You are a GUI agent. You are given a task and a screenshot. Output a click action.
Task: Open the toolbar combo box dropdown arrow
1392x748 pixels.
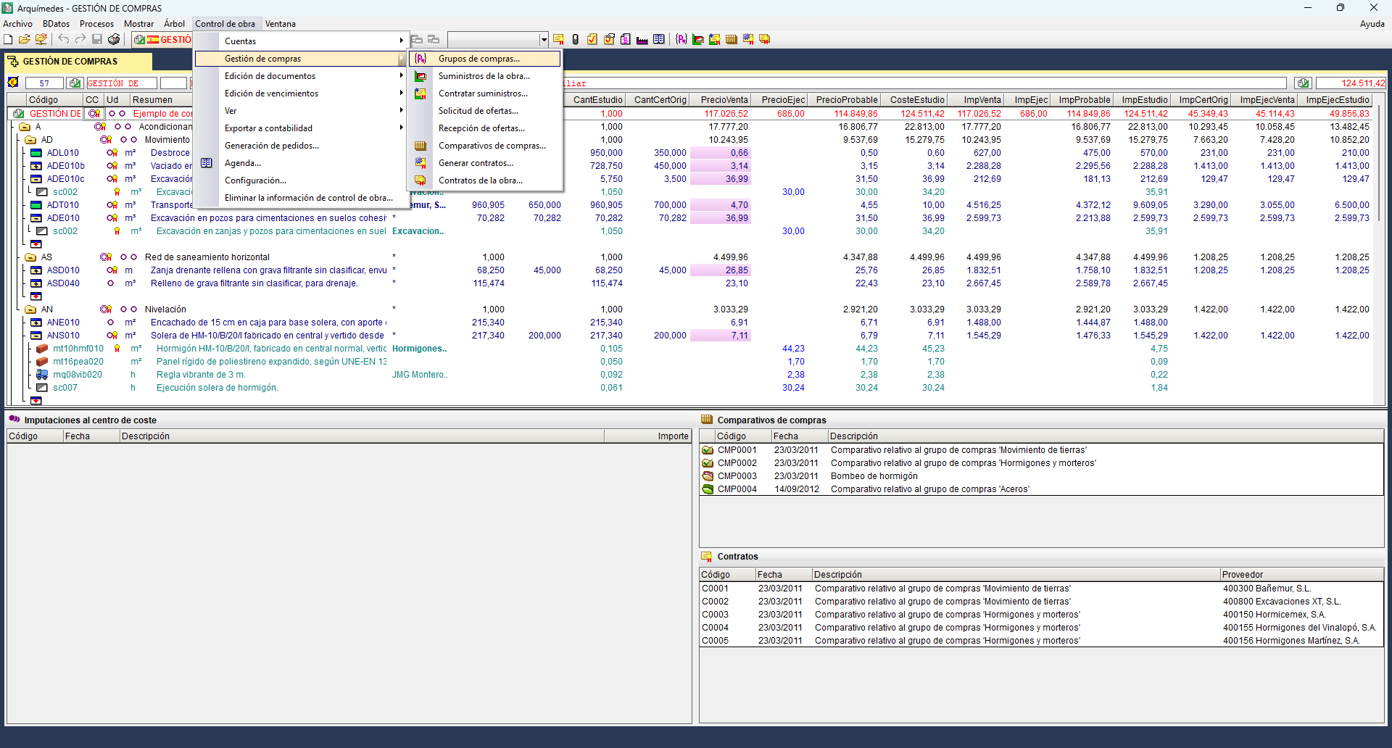coord(543,40)
